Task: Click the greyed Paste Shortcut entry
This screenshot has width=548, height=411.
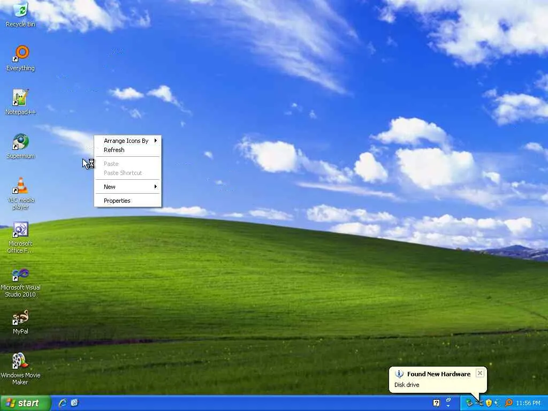Action: coord(128,173)
